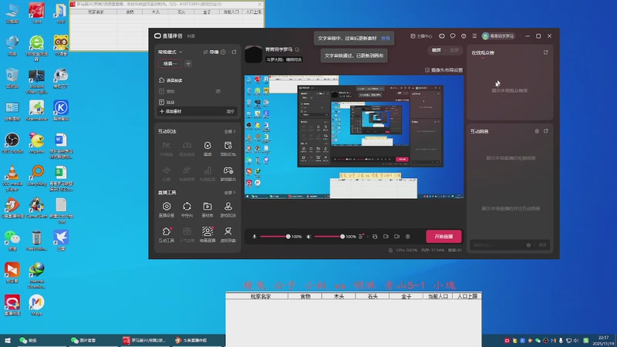Image resolution: width=617 pixels, height=347 pixels.
Task: Expand all 直播工具 with 全部 arrow
Action: click(x=230, y=193)
